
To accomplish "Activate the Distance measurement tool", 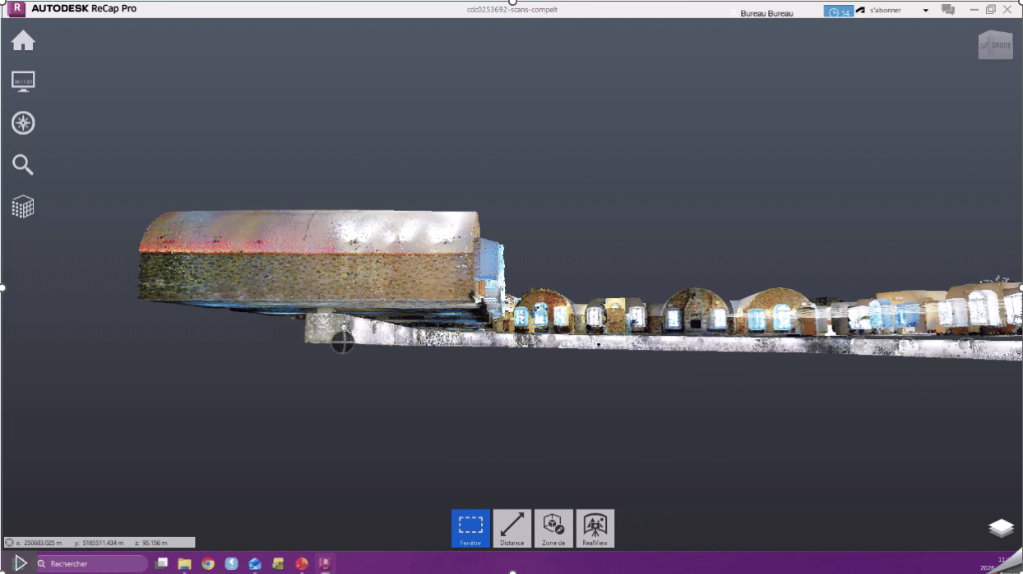I will (512, 528).
